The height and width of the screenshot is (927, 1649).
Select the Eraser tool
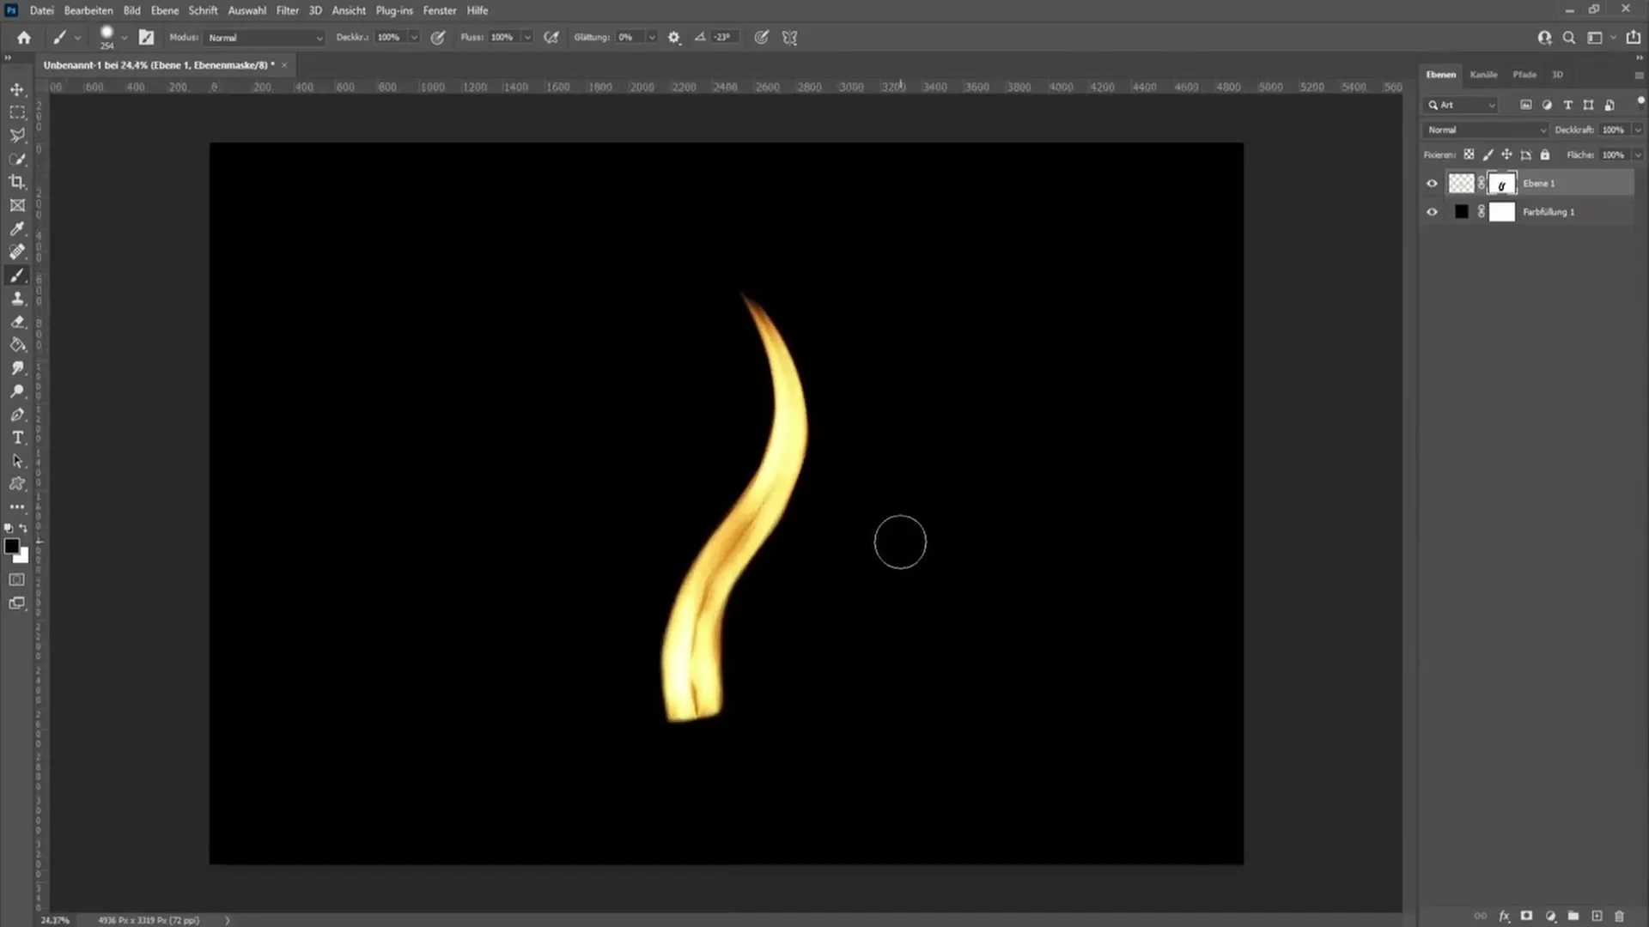coord(15,320)
